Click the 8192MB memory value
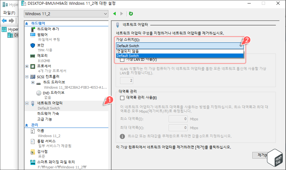The image size is (286, 170). coord(44,61)
